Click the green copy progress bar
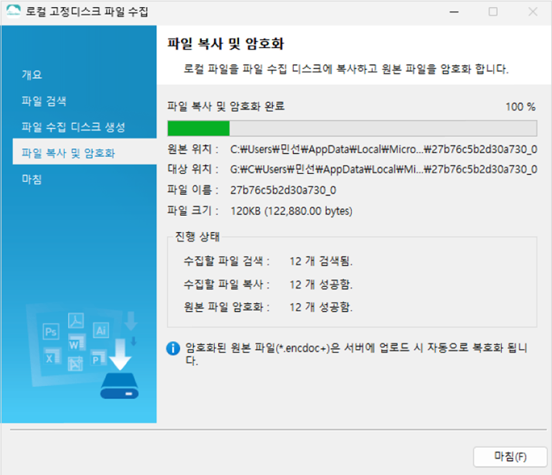Image resolution: width=552 pixels, height=475 pixels. (352, 128)
